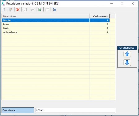Click the Descrizione field label
The height and width of the screenshot is (116, 139).
click(x=18, y=110)
